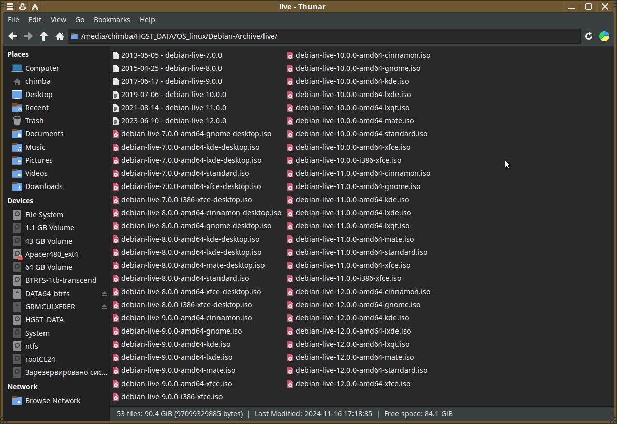Click document icon of 2017-06-17 - debian-live-9.0.0

pyautogui.click(x=116, y=82)
